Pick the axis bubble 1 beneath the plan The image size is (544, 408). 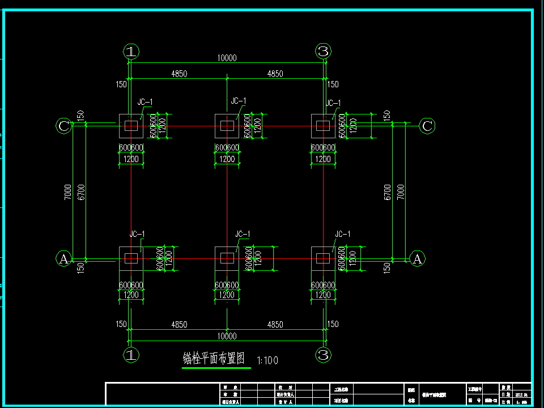[131, 355]
